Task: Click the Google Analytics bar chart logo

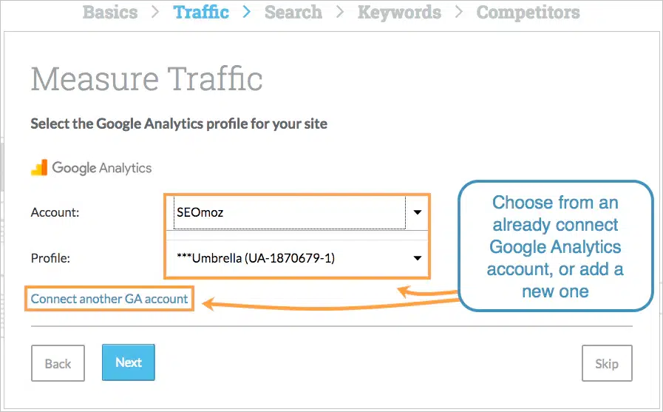Action: pyautogui.click(x=39, y=168)
